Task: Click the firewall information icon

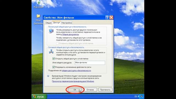Action: point(48,76)
